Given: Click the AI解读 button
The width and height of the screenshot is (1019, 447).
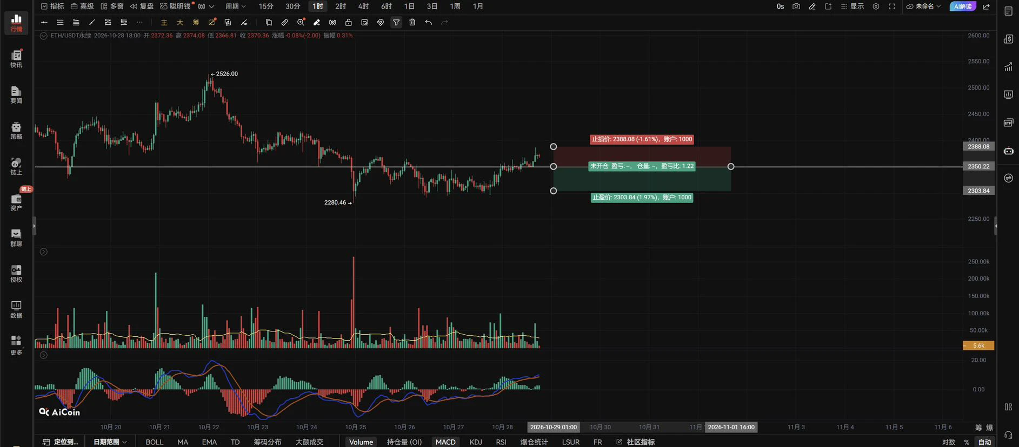Looking at the screenshot, I should pyautogui.click(x=963, y=6).
